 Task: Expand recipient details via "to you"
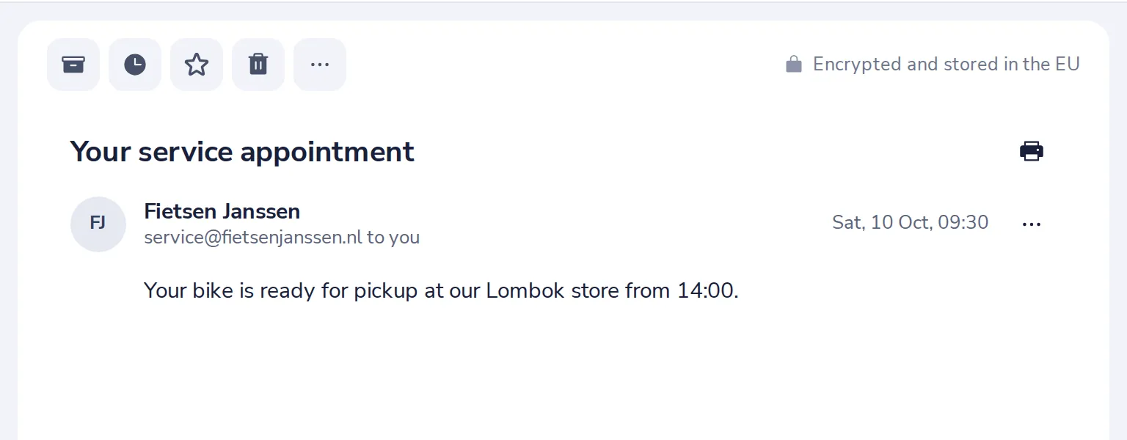tap(393, 238)
